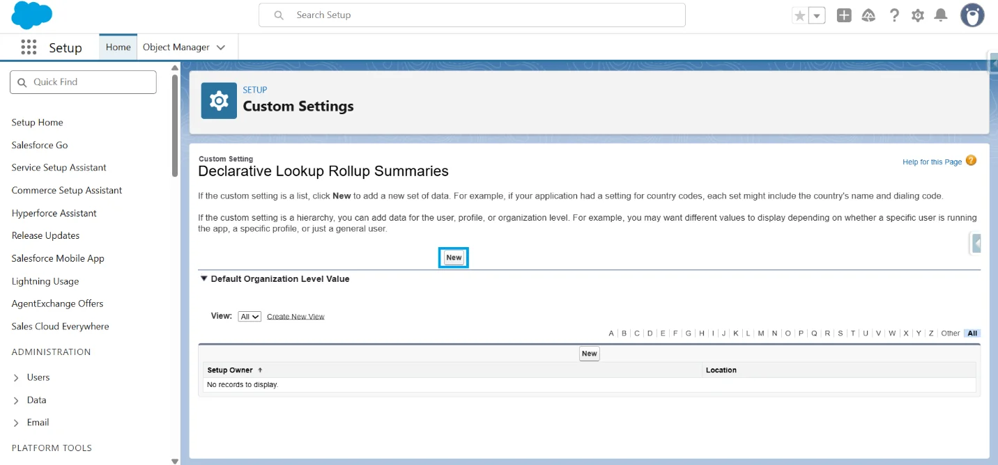
Task: Open the Global Actions plus icon
Action: 844,15
